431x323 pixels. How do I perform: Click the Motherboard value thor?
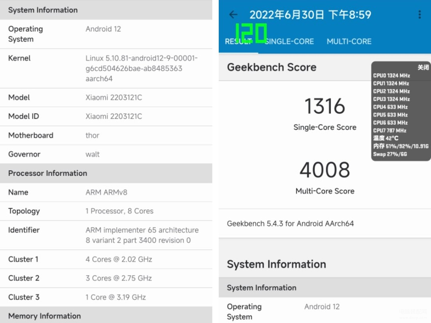pyautogui.click(x=92, y=136)
